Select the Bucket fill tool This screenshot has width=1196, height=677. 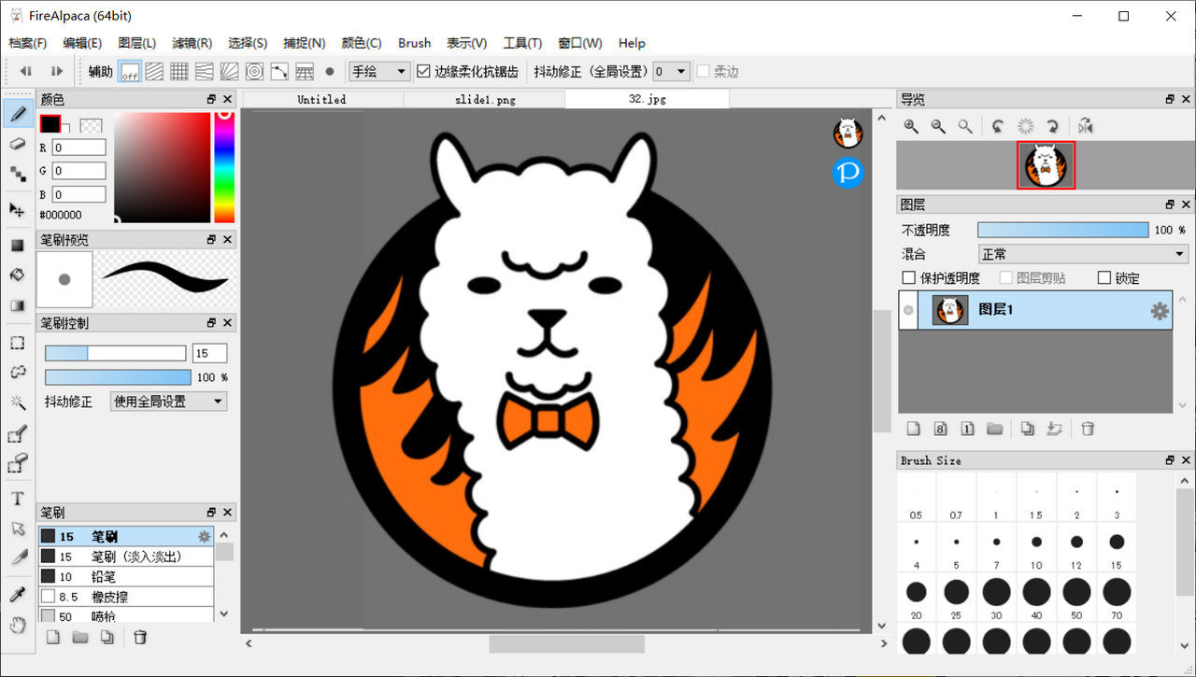coord(18,275)
